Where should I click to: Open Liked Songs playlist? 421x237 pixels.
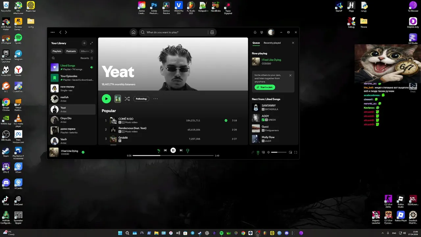[x=72, y=67]
